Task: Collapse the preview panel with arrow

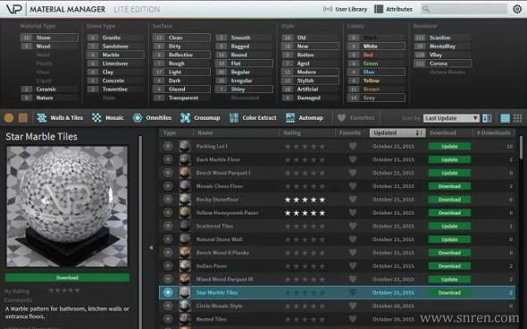Action: (151, 248)
